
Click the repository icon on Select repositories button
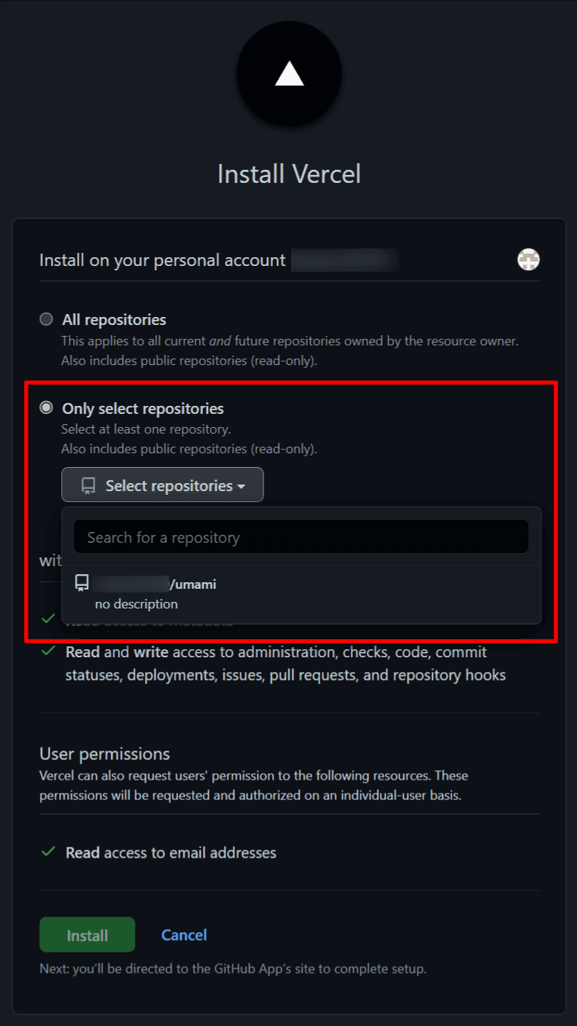coord(87,485)
